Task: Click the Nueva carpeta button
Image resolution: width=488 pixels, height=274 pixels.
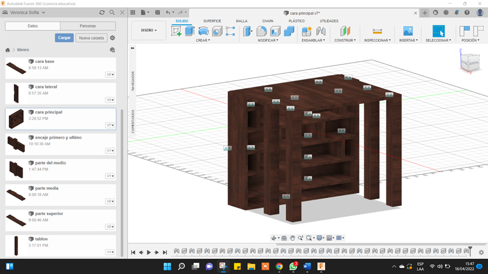Action: click(x=91, y=38)
